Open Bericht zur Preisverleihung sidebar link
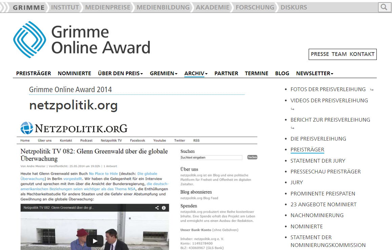392x250 pixels. tap(330, 120)
